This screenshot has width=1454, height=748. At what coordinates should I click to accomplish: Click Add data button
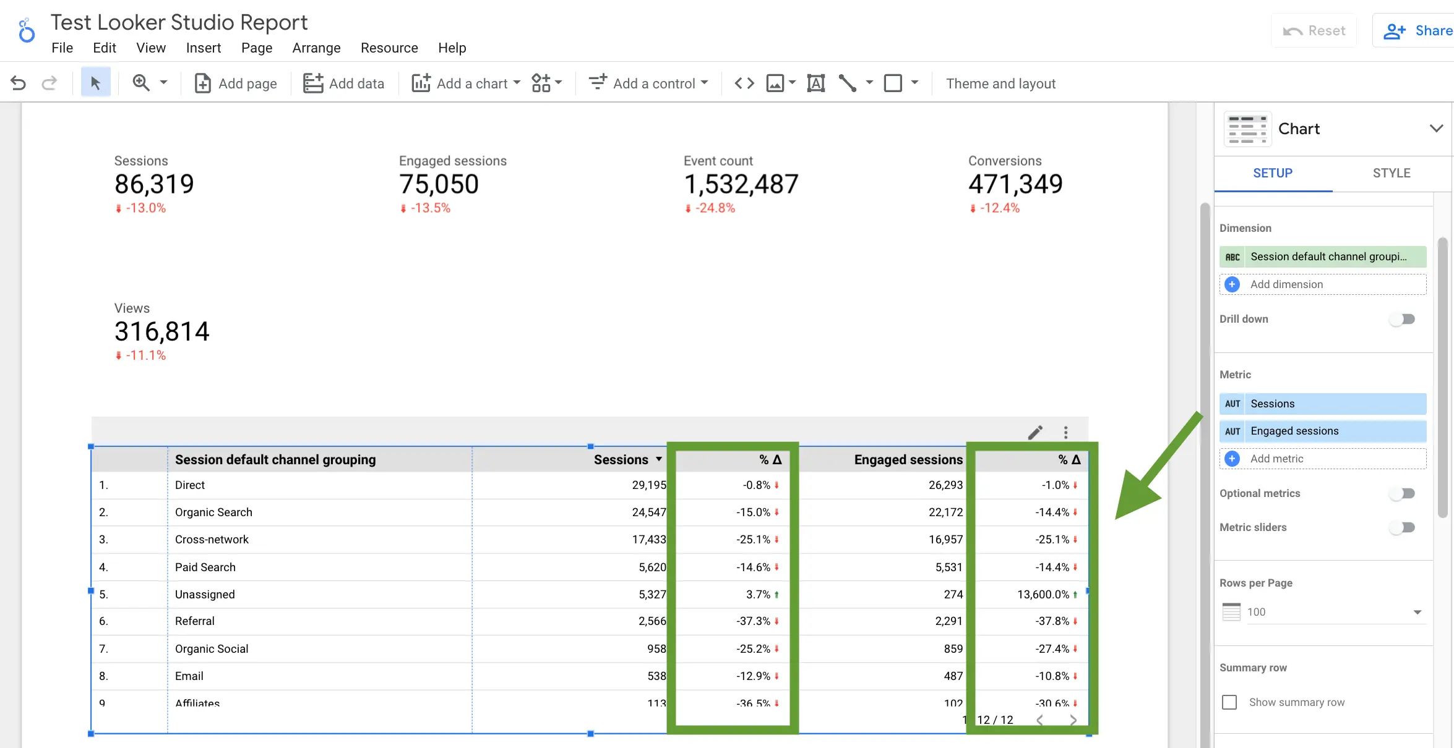[343, 83]
